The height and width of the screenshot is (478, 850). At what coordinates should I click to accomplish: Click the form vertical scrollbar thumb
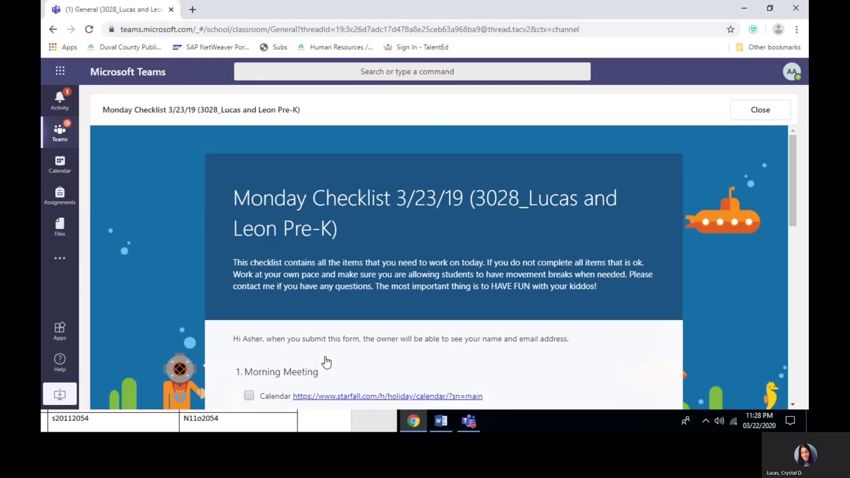point(793,181)
